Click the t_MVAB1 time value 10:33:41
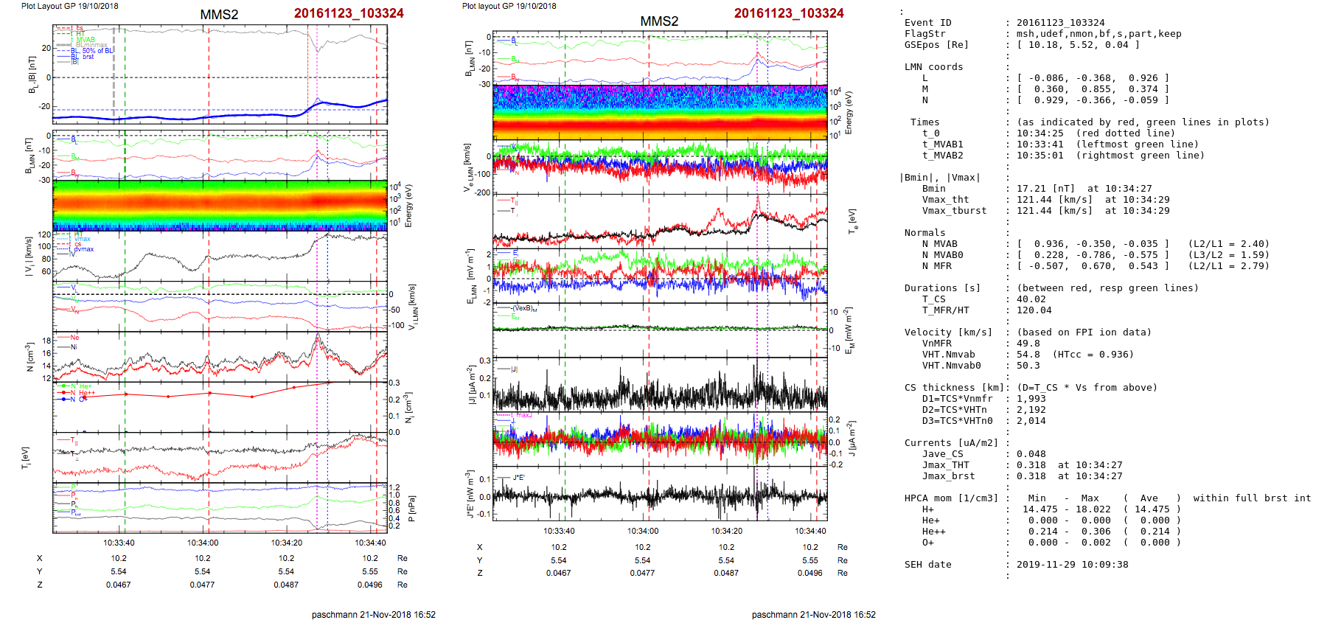Screen dimensions: 1330x620 (x=1040, y=144)
